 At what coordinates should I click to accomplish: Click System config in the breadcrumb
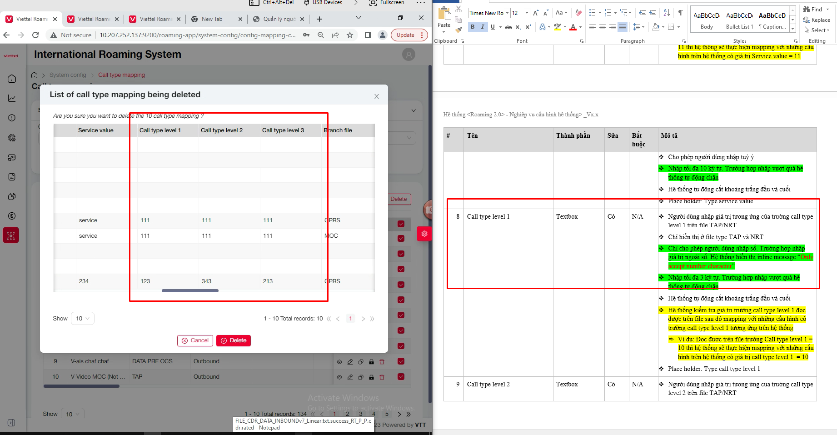[x=68, y=75]
